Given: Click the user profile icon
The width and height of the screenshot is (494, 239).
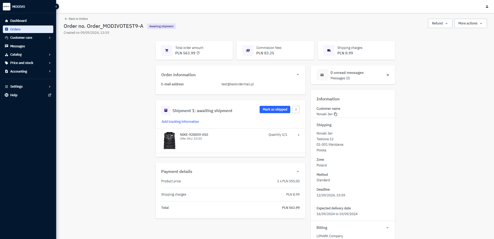Looking at the screenshot, I should [487, 7].
